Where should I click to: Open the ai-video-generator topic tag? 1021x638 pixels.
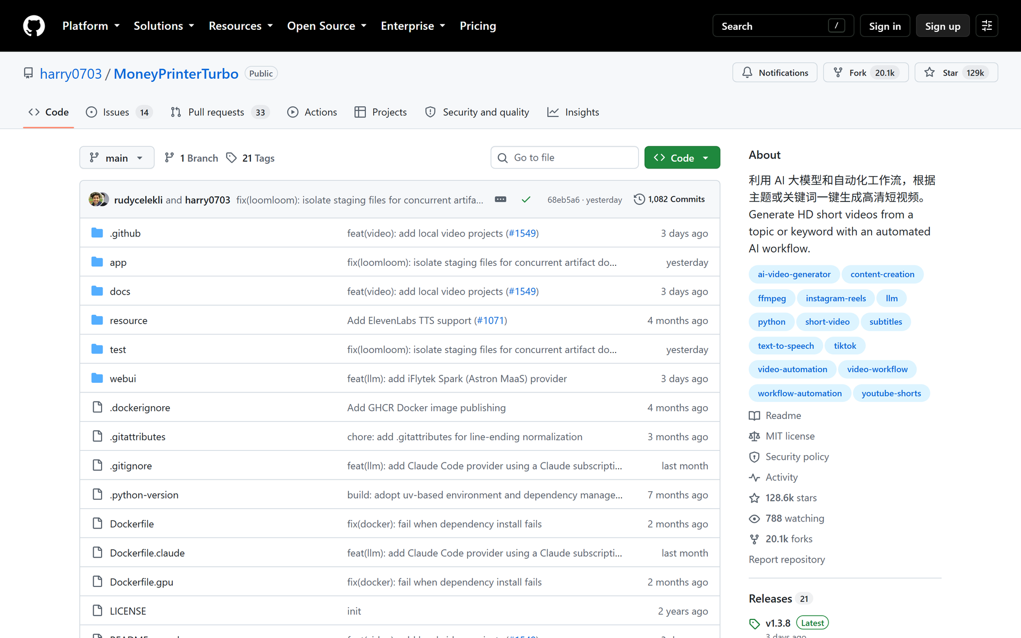click(794, 274)
